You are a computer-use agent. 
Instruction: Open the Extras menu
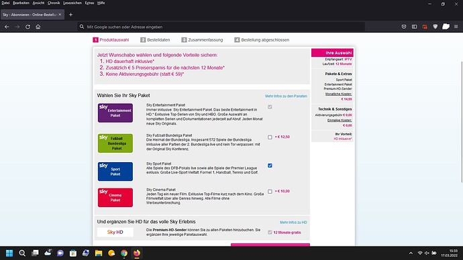coord(89,3)
